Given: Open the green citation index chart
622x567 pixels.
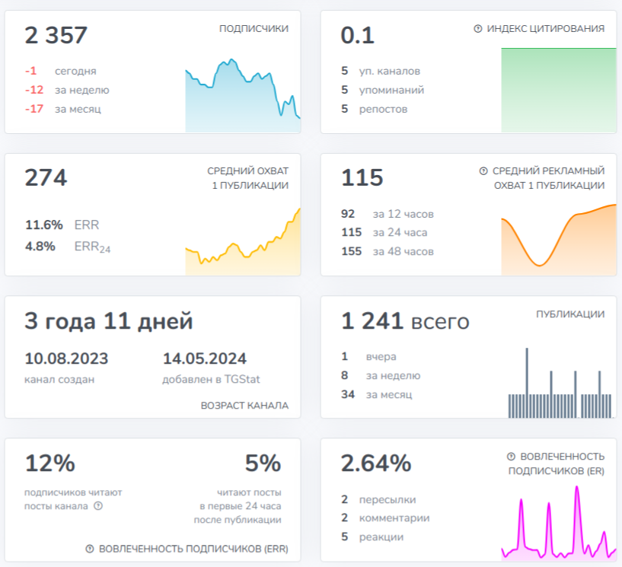Looking at the screenshot, I should [559, 90].
